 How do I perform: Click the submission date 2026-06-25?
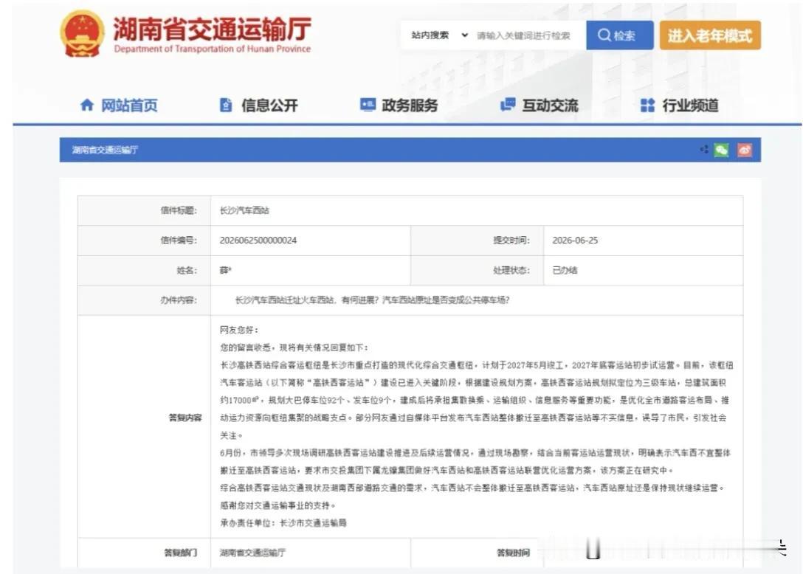click(x=575, y=240)
